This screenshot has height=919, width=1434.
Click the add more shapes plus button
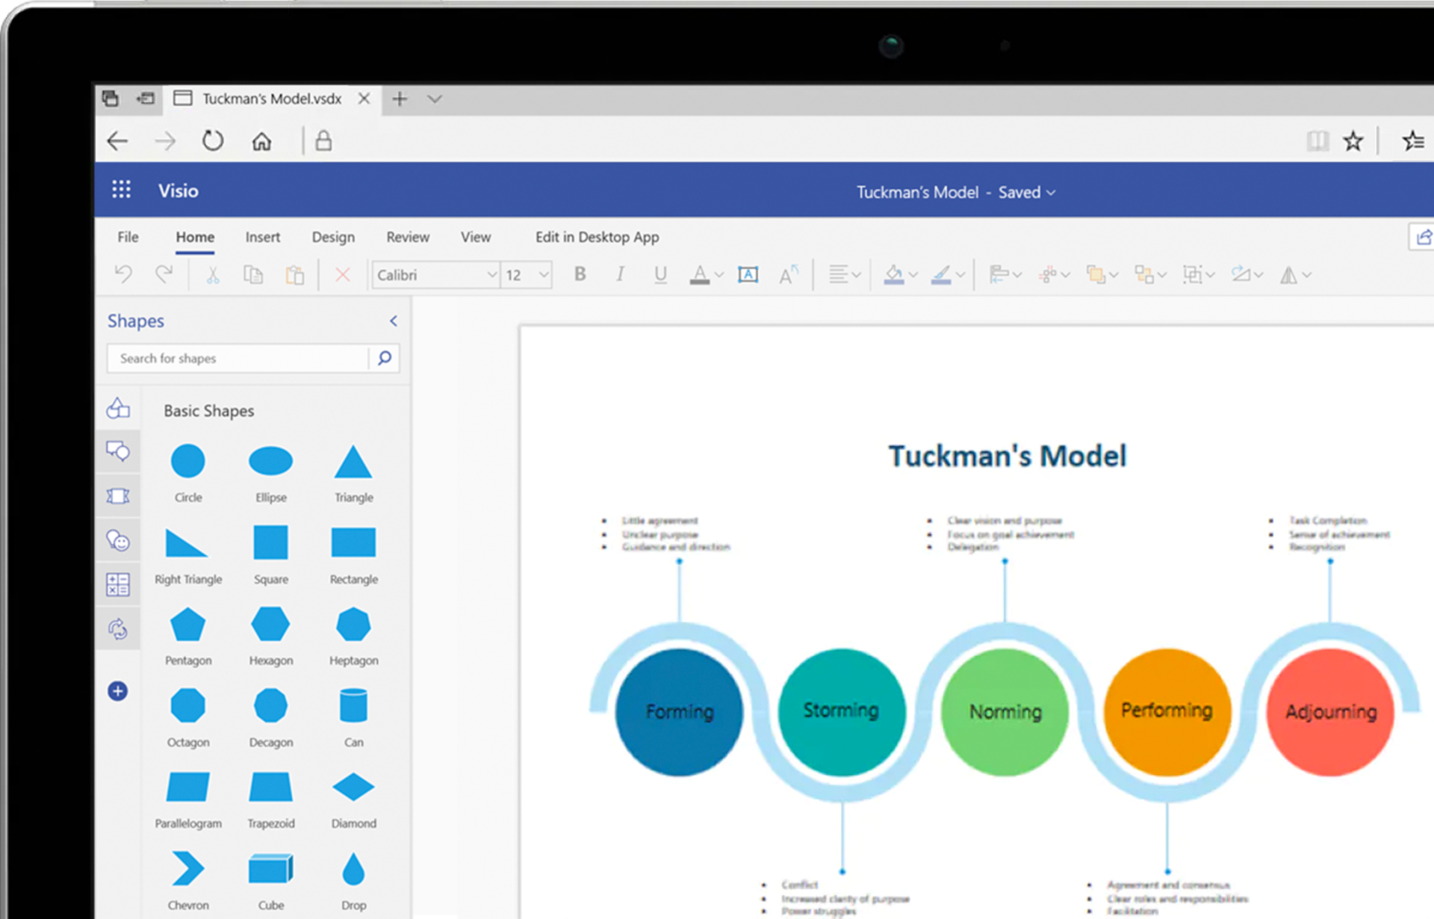[117, 690]
